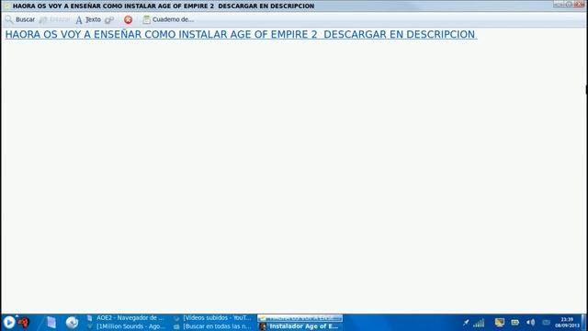This screenshot has width=588, height=331.
Task: Minimize the note window
Action: click(x=559, y=4)
